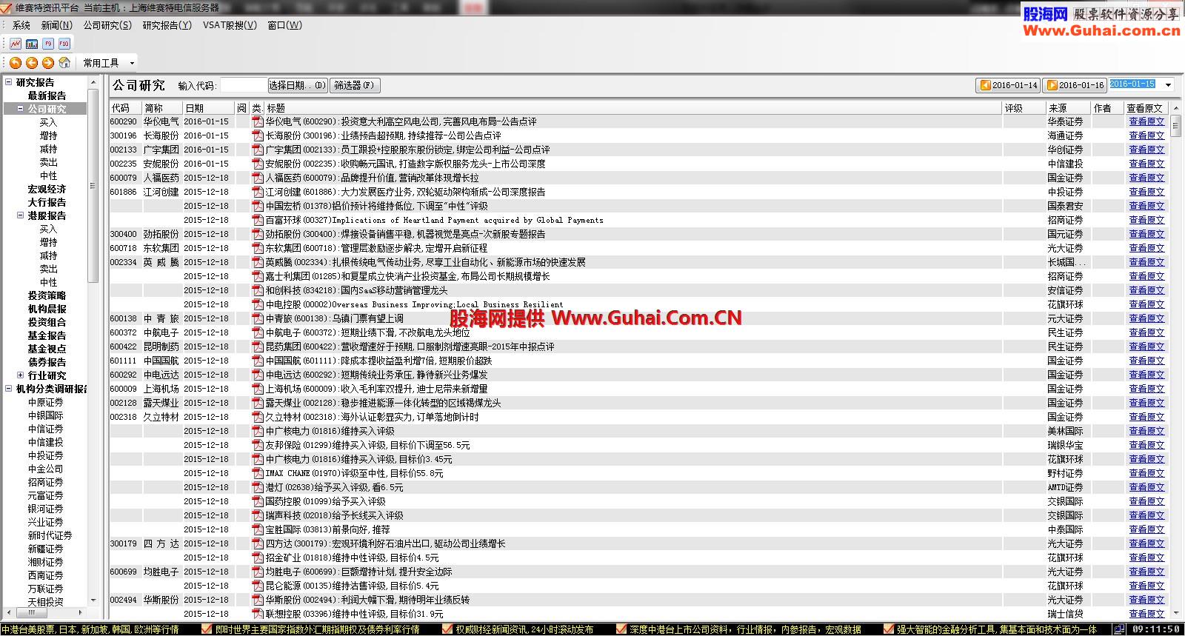Image resolution: width=1185 pixels, height=636 pixels.
Task: Collapse the 公司研究 tree node
Action: pyautogui.click(x=21, y=109)
